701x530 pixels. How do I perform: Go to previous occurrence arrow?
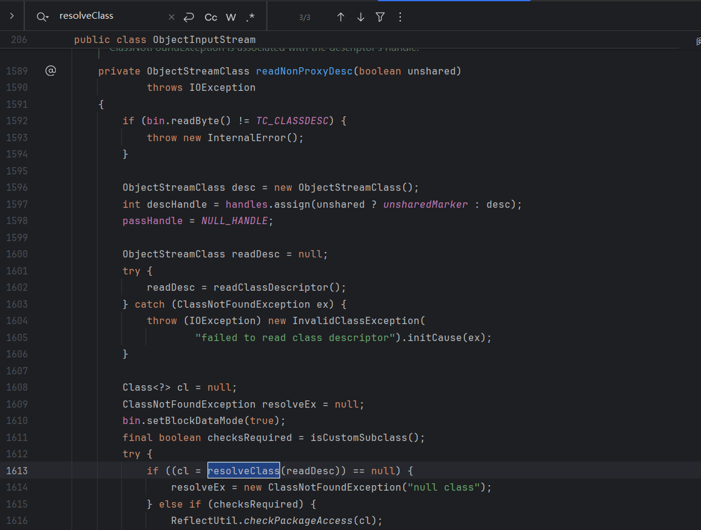[341, 17]
